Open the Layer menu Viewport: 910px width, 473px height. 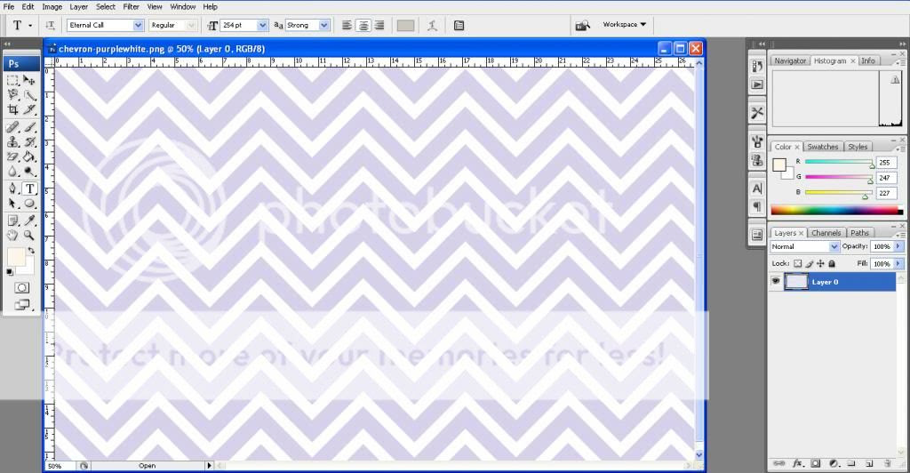pyautogui.click(x=79, y=7)
